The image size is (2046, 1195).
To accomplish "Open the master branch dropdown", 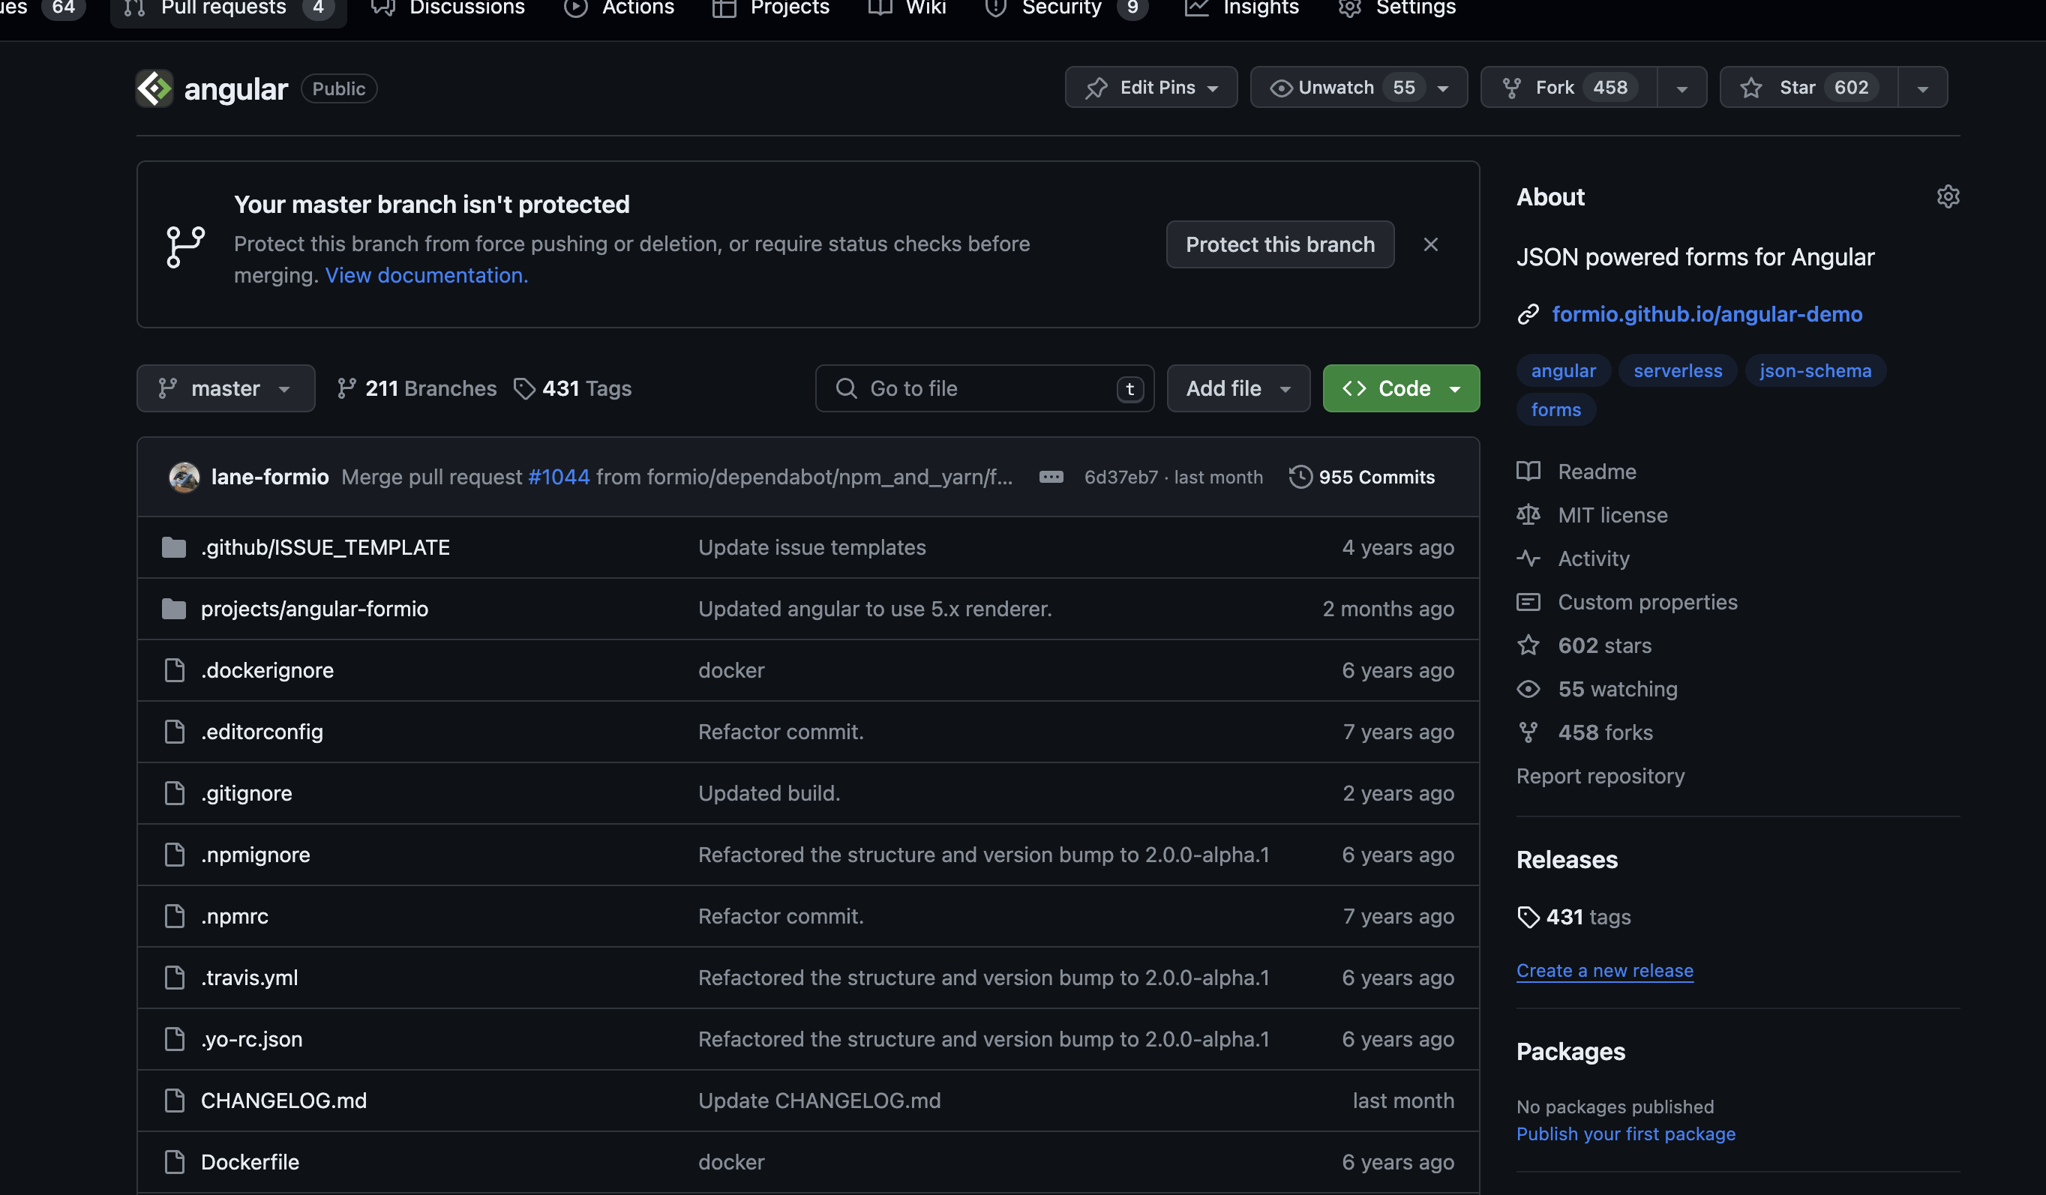I will click(225, 388).
